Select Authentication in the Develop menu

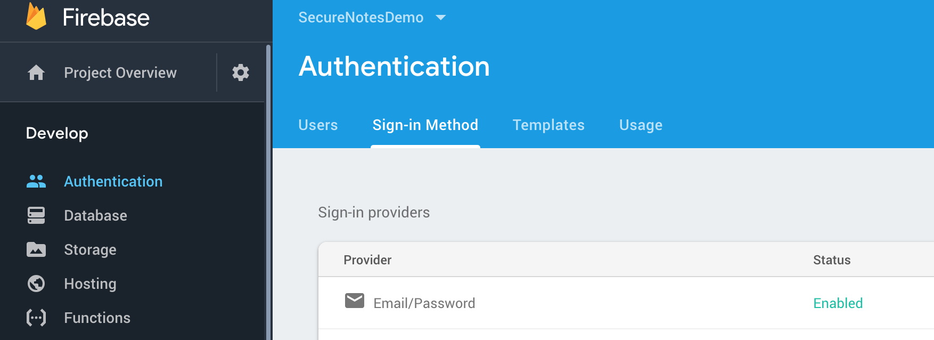(x=113, y=181)
